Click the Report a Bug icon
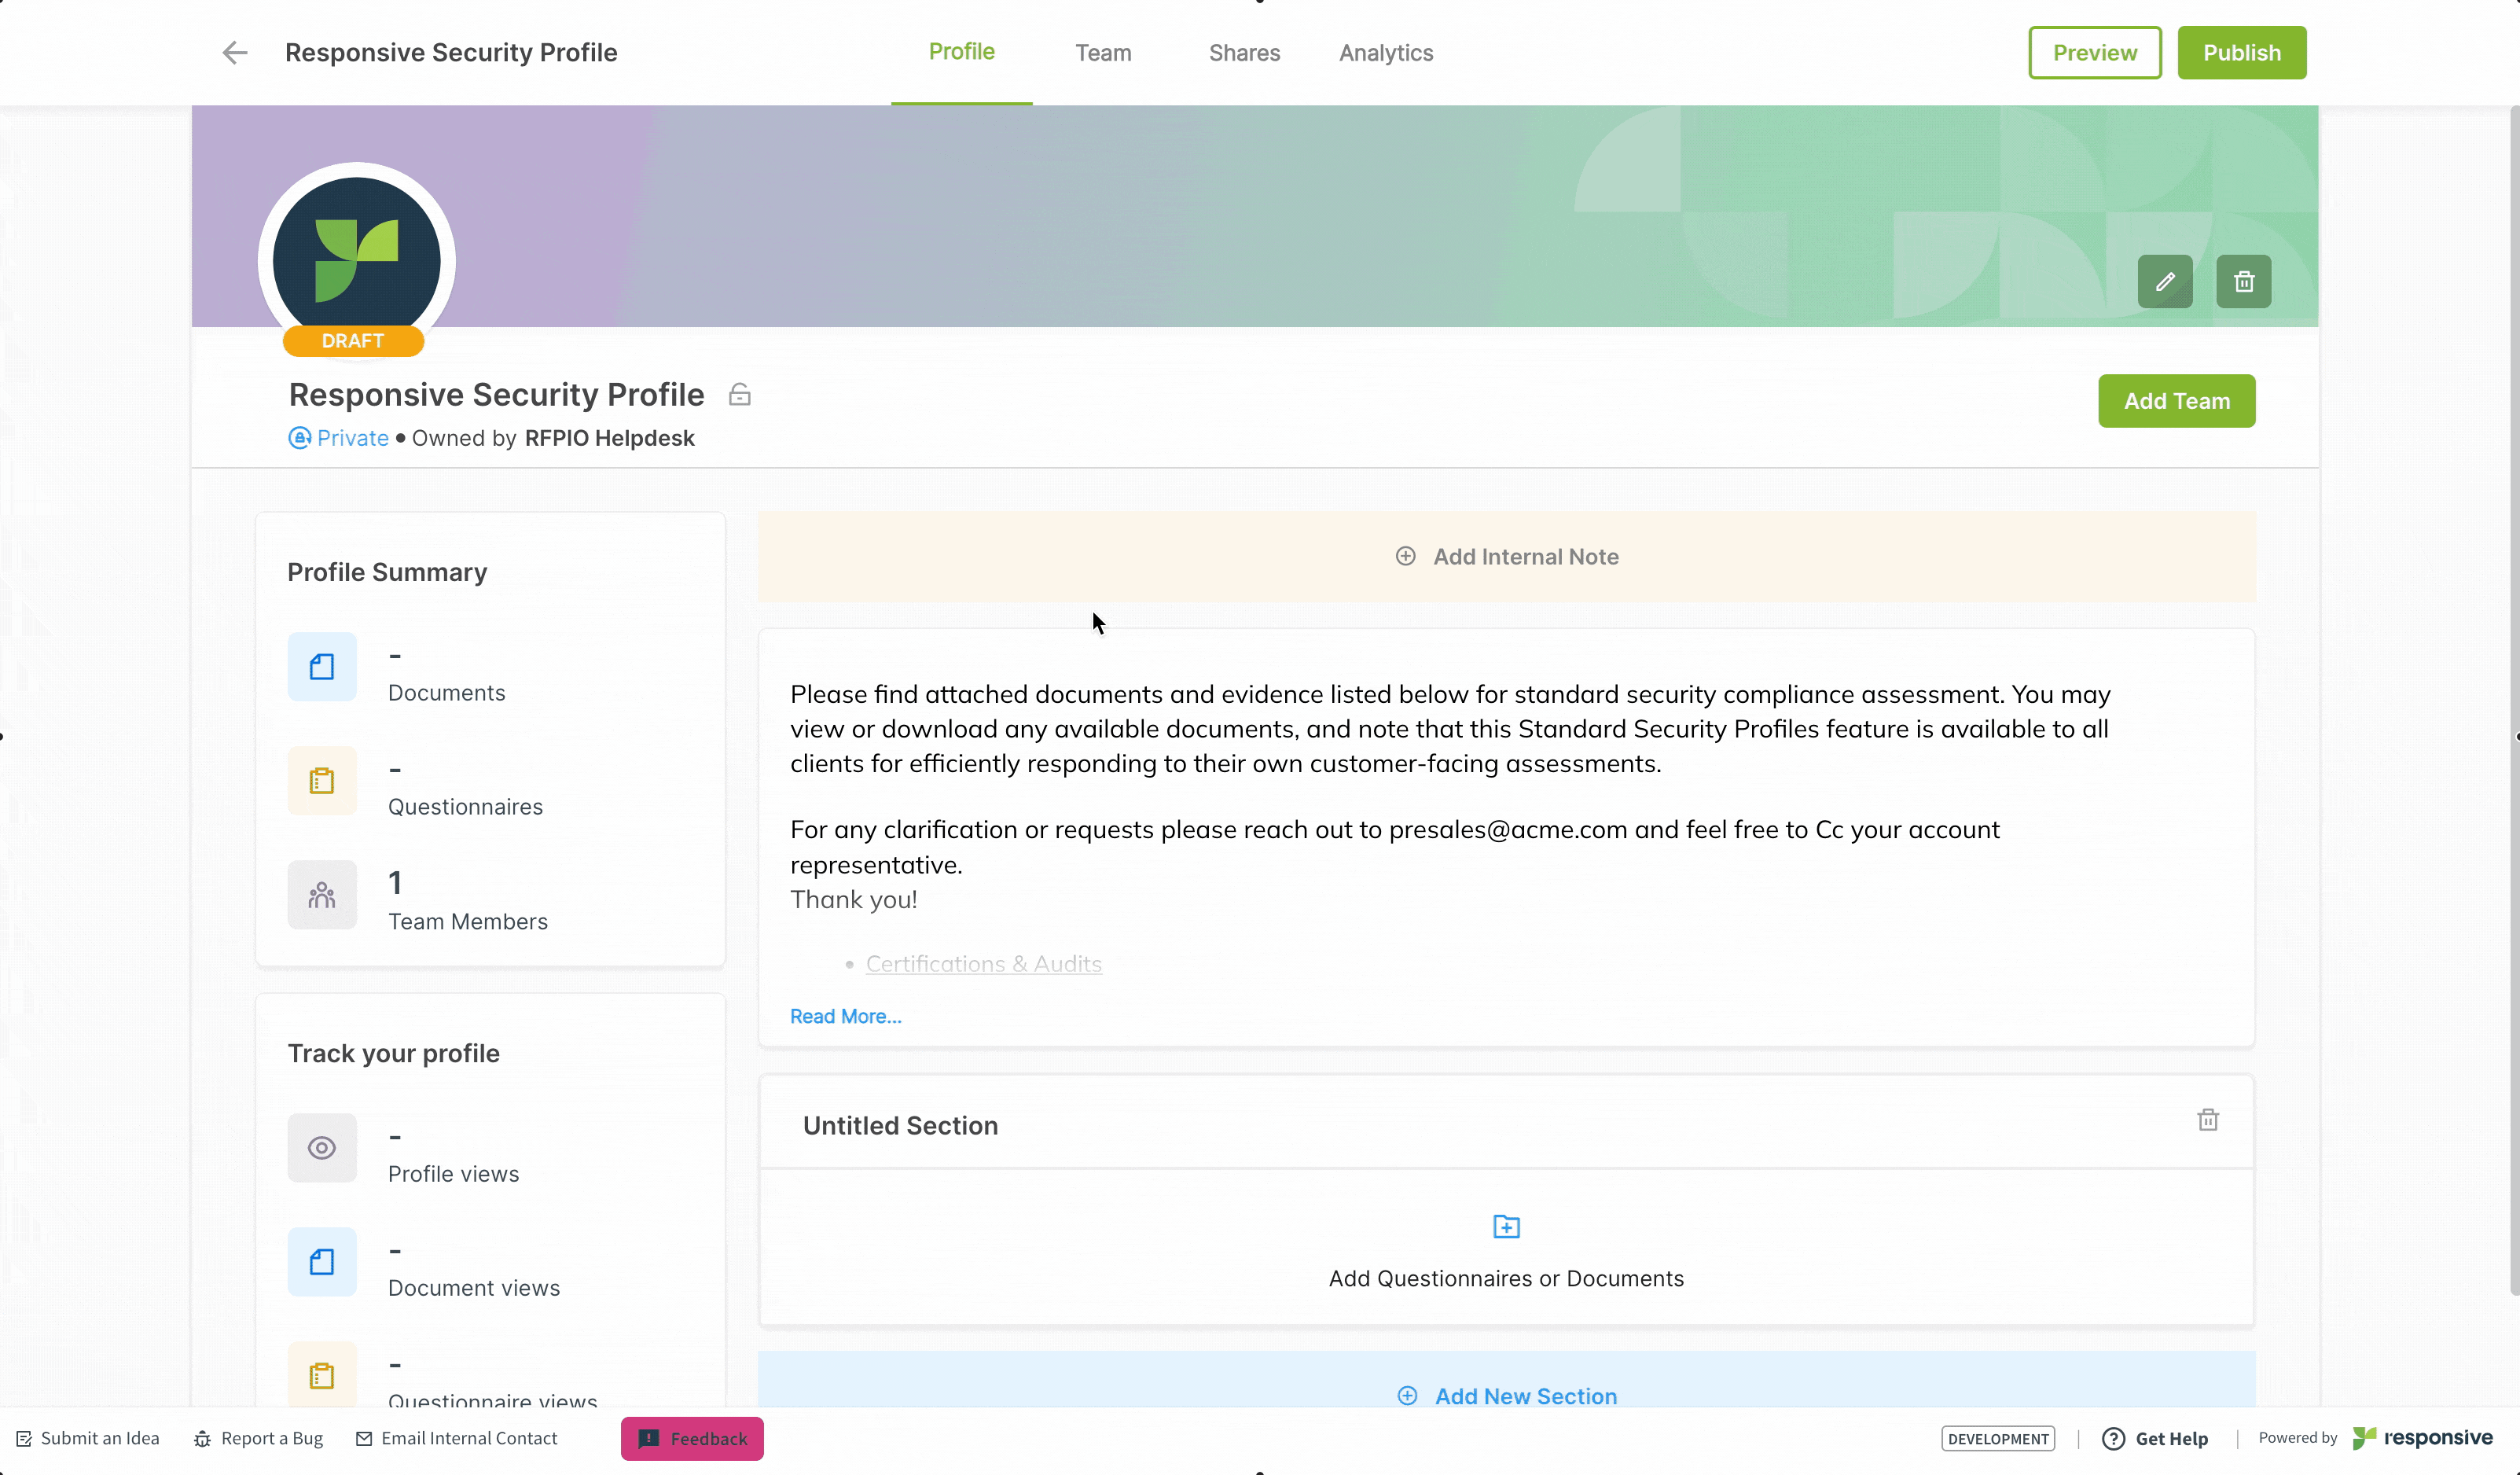Screen dimensions: 2520x1475 coord(202,1439)
